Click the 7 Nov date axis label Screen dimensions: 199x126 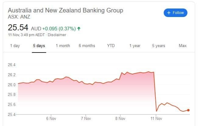pyautogui.click(x=86, y=118)
